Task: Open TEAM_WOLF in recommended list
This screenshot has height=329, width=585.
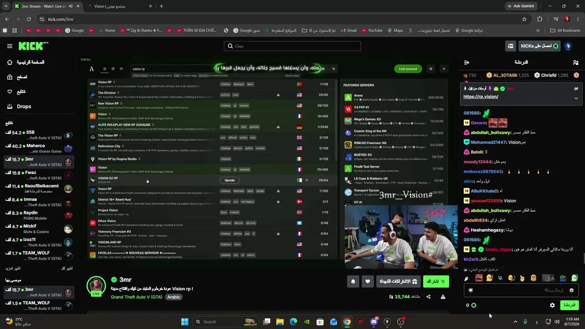Action: [39, 306]
